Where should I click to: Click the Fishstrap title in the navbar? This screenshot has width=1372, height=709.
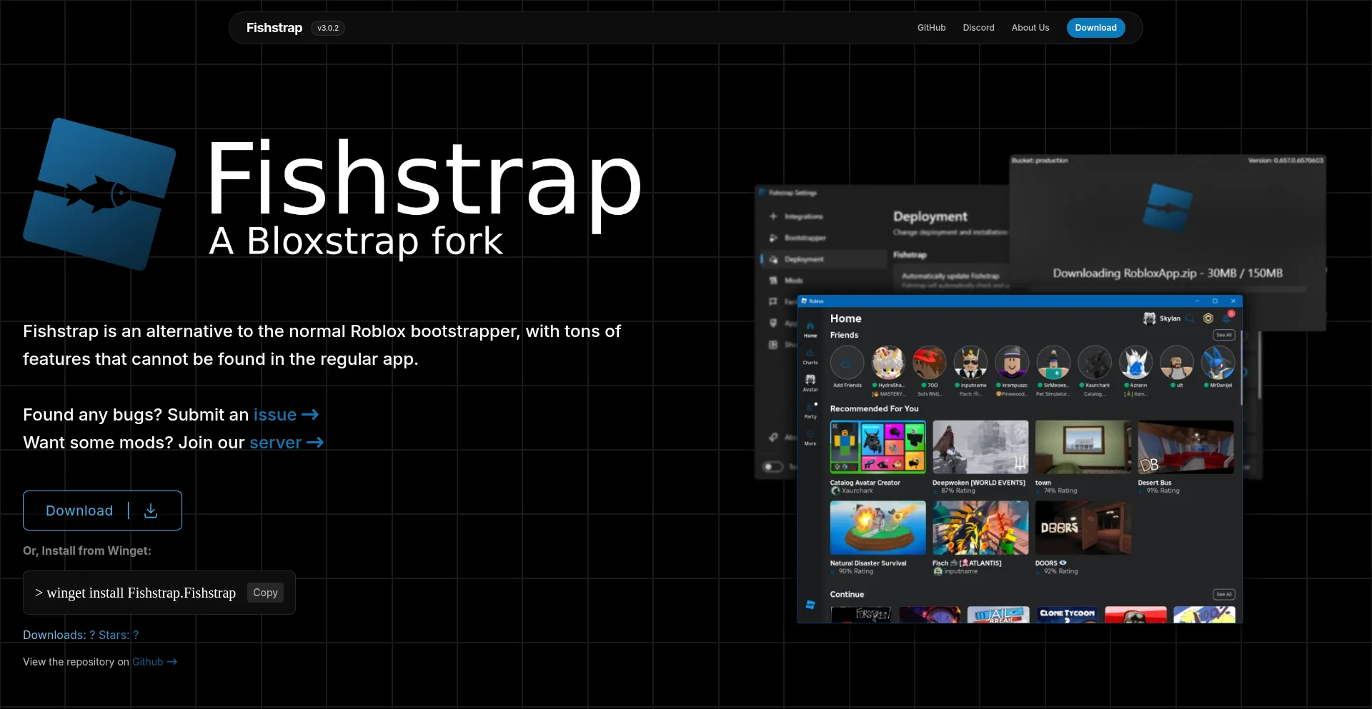pos(274,28)
